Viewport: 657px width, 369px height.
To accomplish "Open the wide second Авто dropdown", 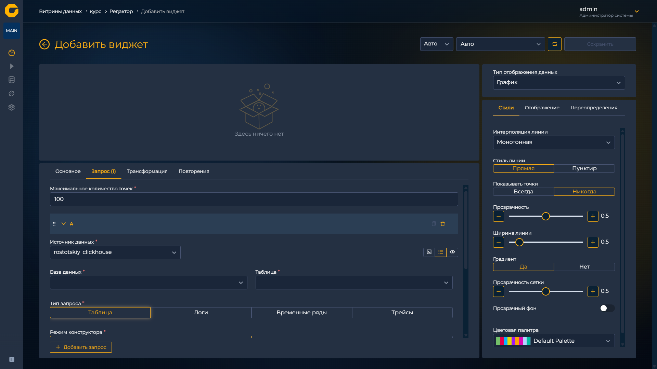I will point(501,44).
